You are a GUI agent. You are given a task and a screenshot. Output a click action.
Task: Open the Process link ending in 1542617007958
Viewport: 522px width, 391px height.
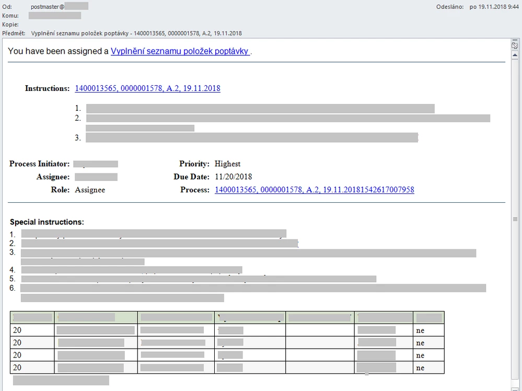(x=314, y=190)
